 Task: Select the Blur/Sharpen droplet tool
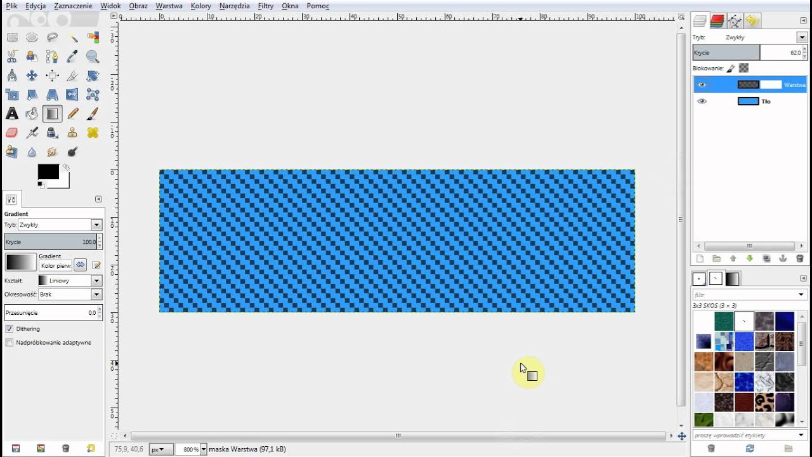[x=32, y=152]
